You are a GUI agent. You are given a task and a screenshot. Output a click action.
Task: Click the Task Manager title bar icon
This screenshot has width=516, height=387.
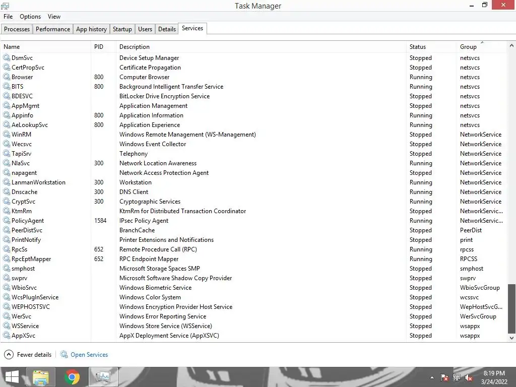tap(5, 6)
